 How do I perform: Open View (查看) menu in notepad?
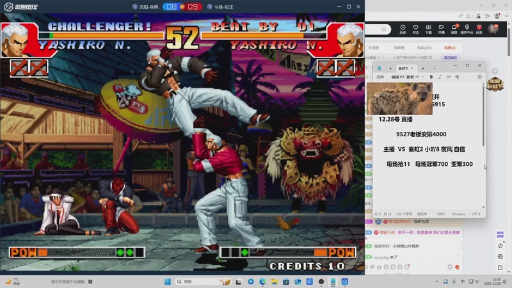(410, 77)
